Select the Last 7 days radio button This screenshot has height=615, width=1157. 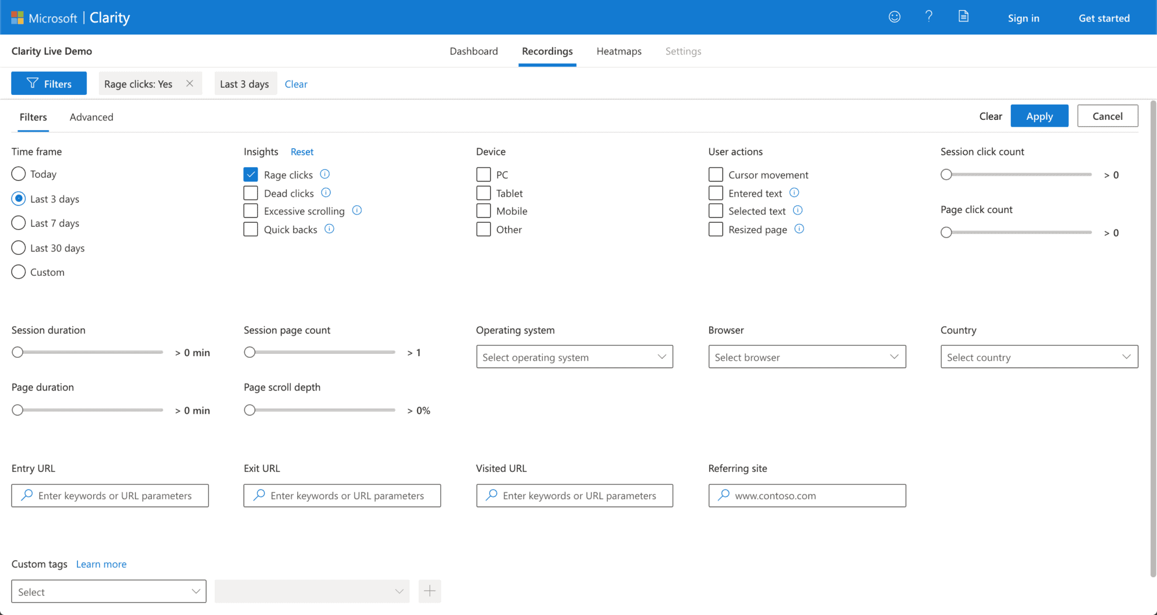[x=18, y=223]
